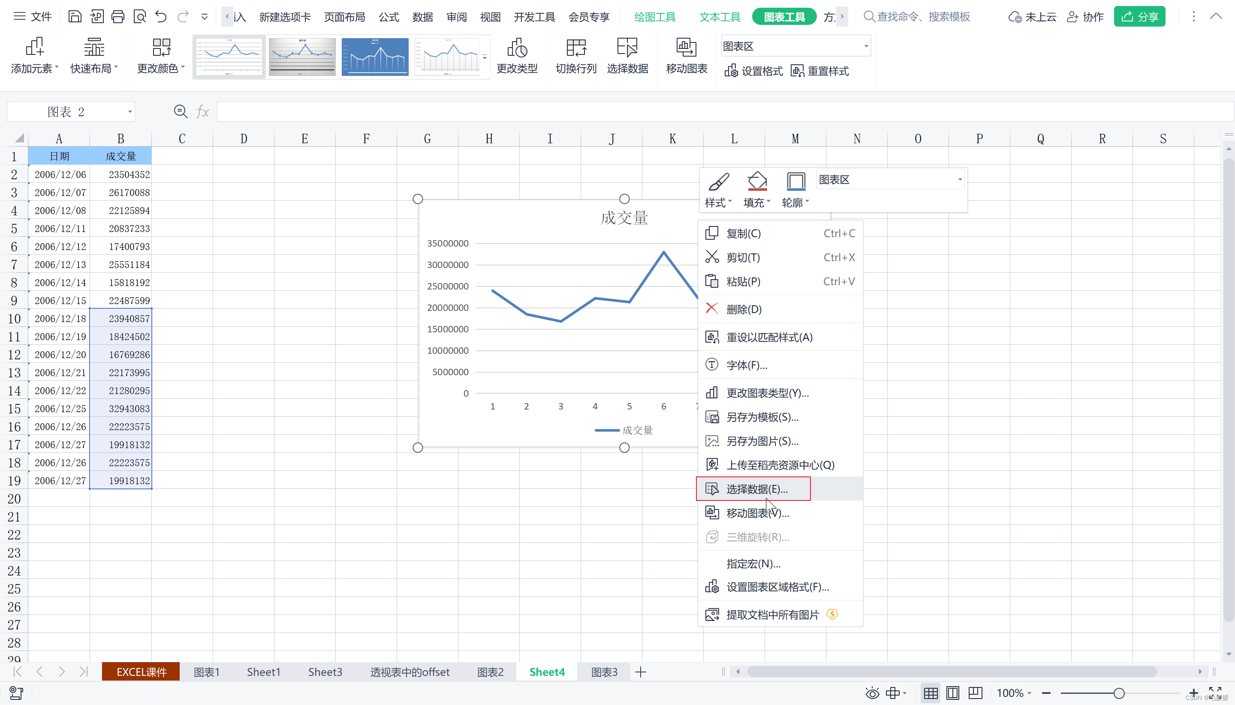Click the 协作 collaborate button
This screenshot has width=1235, height=705.
[x=1085, y=17]
